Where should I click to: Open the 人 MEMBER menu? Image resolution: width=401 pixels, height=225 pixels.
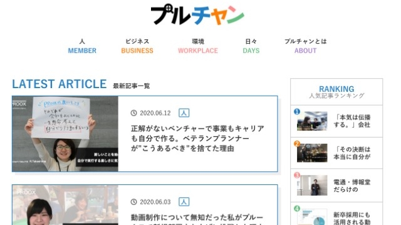(x=82, y=46)
